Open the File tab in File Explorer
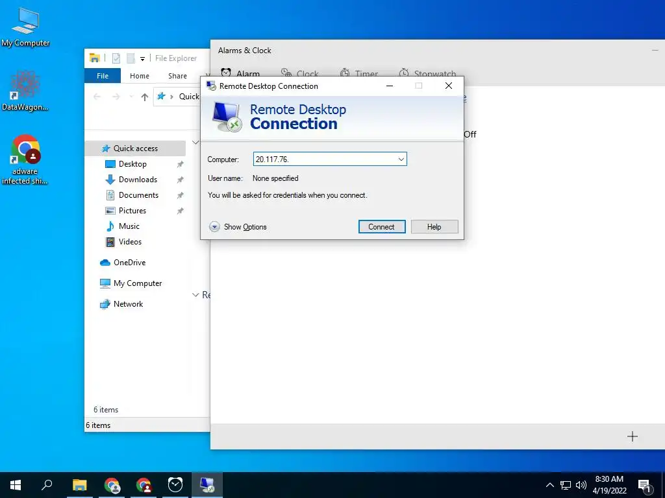 pyautogui.click(x=103, y=76)
